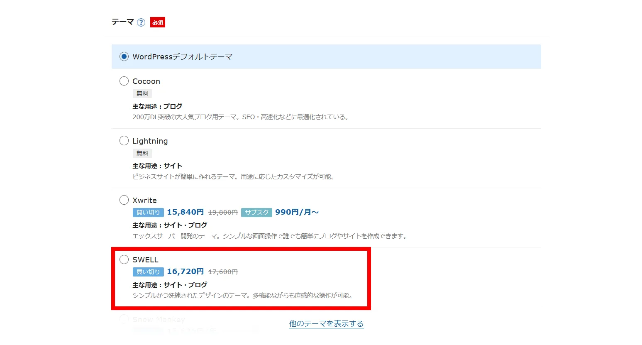This screenshot has width=642, height=345.
Task: Expand list via 他のテーマを表示する link
Action: tap(326, 323)
